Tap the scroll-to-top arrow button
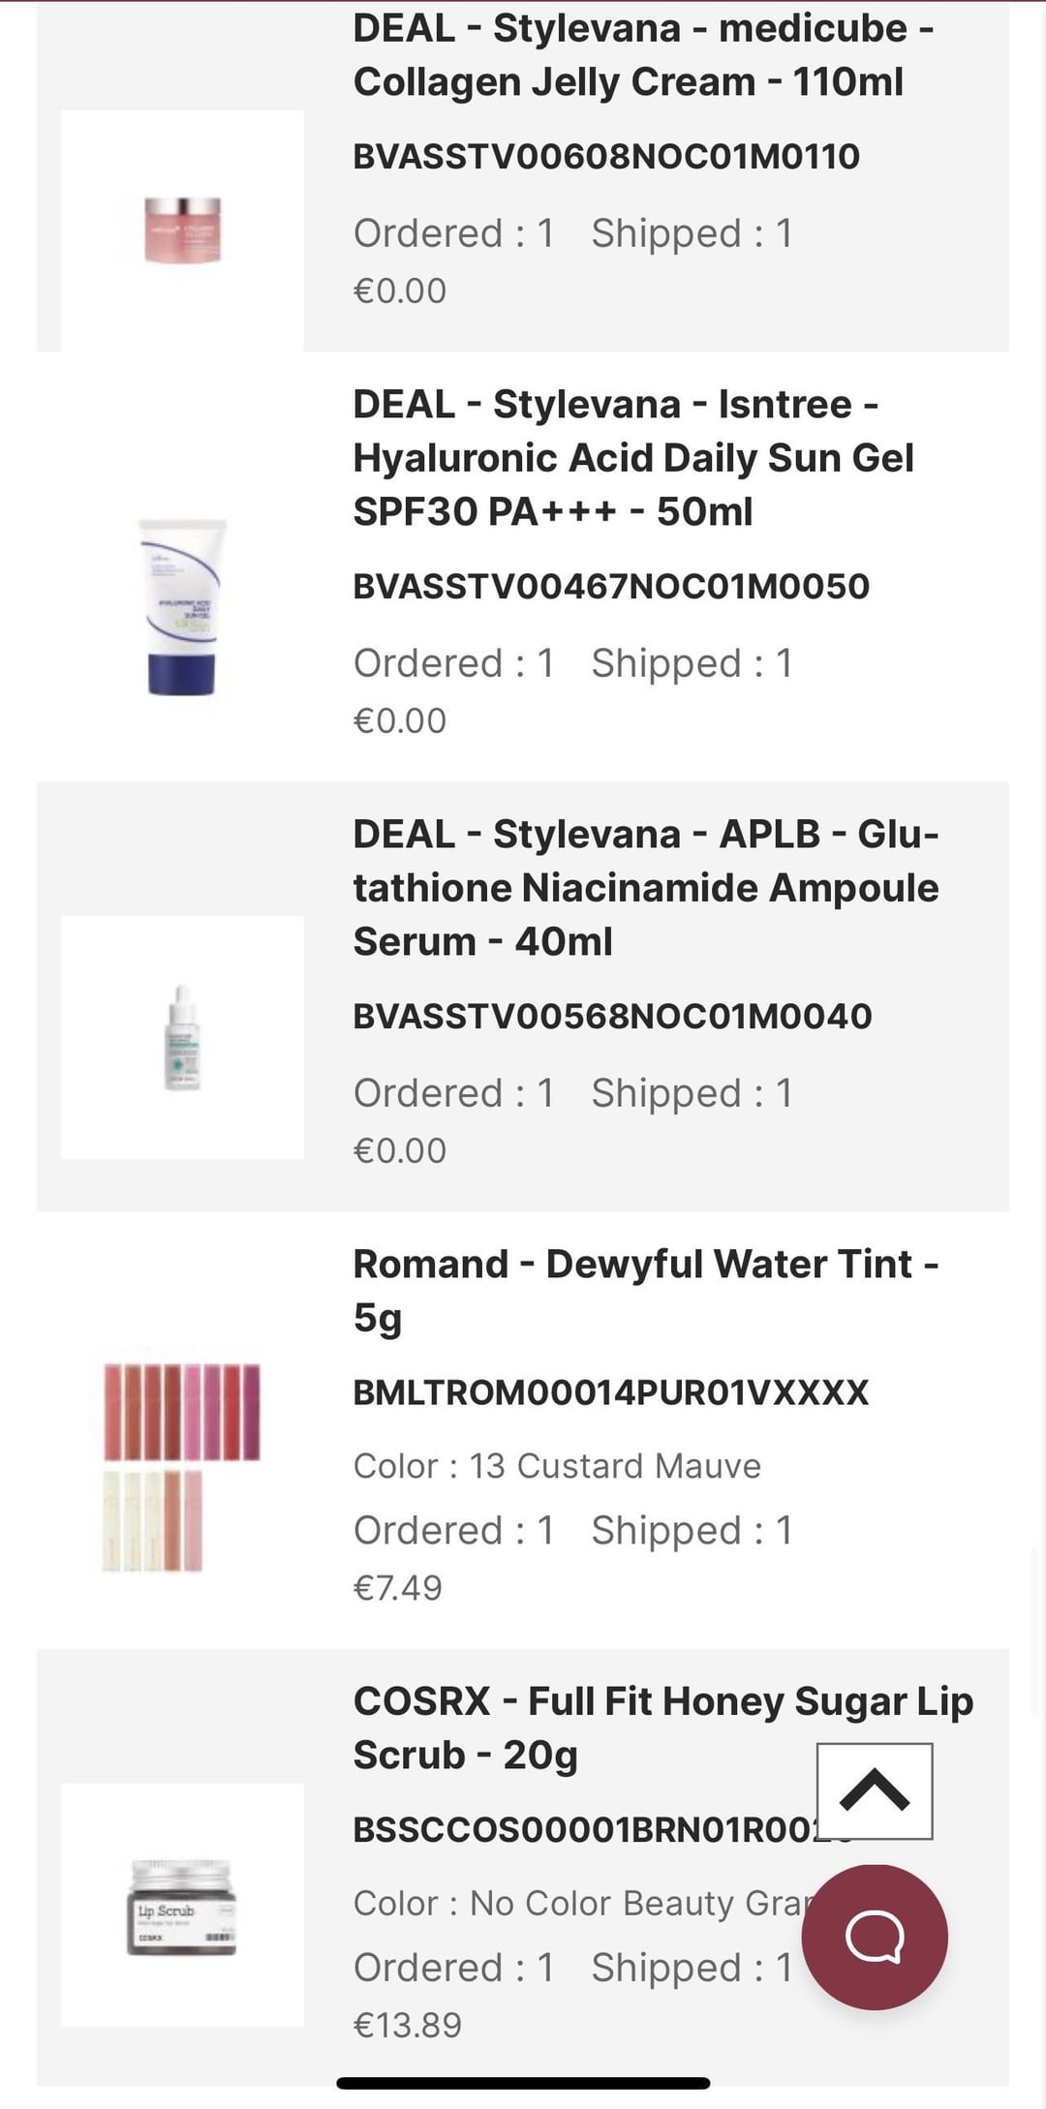The height and width of the screenshot is (2109, 1046). pyautogui.click(x=875, y=1790)
